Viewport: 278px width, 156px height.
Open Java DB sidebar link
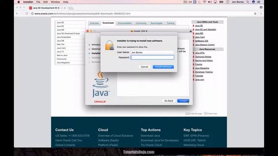(60, 41)
